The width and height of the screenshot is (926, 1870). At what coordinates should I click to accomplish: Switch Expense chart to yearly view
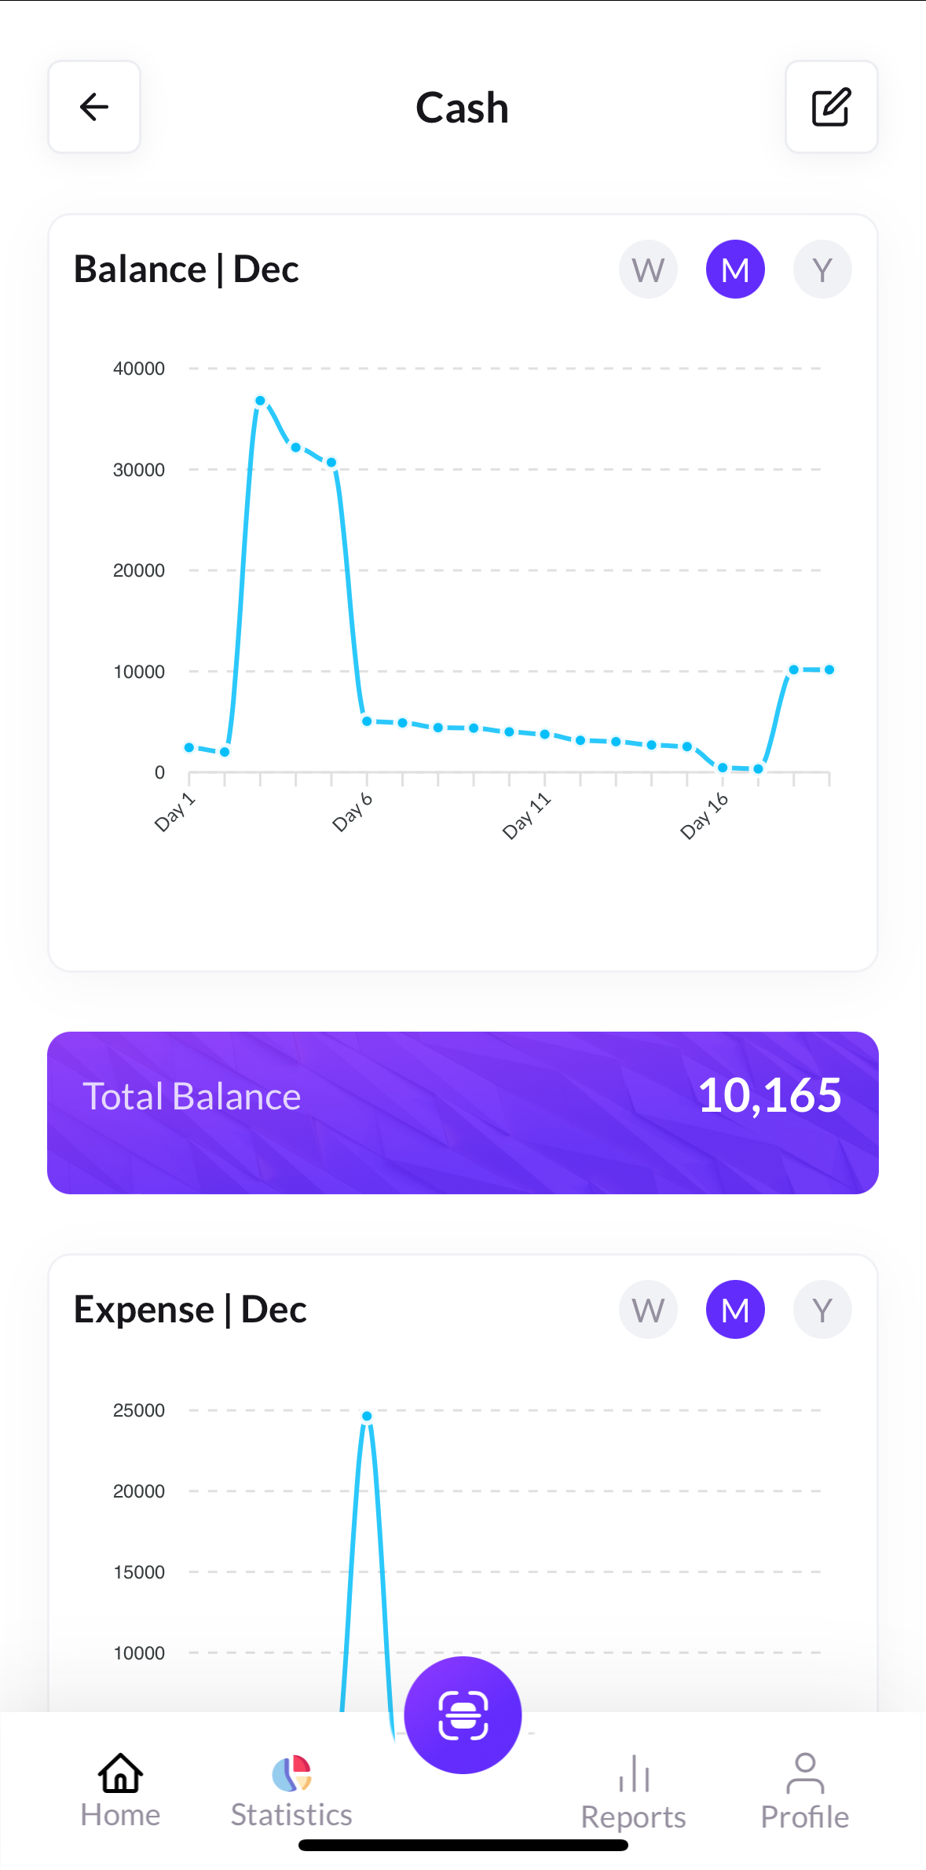click(x=822, y=1310)
